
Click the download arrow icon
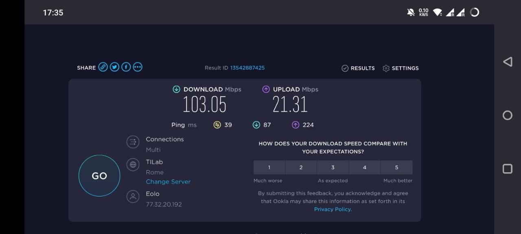click(176, 89)
